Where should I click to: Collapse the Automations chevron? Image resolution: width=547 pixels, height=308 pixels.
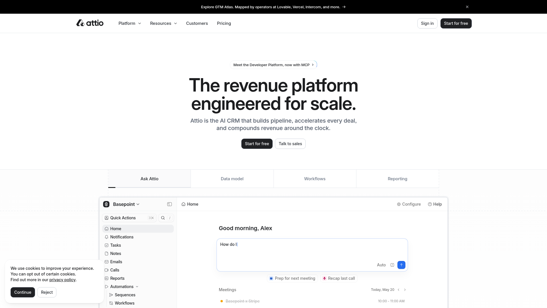point(137,287)
